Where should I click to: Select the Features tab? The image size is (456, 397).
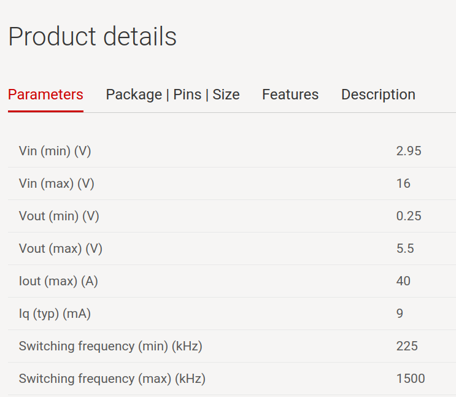coord(290,94)
